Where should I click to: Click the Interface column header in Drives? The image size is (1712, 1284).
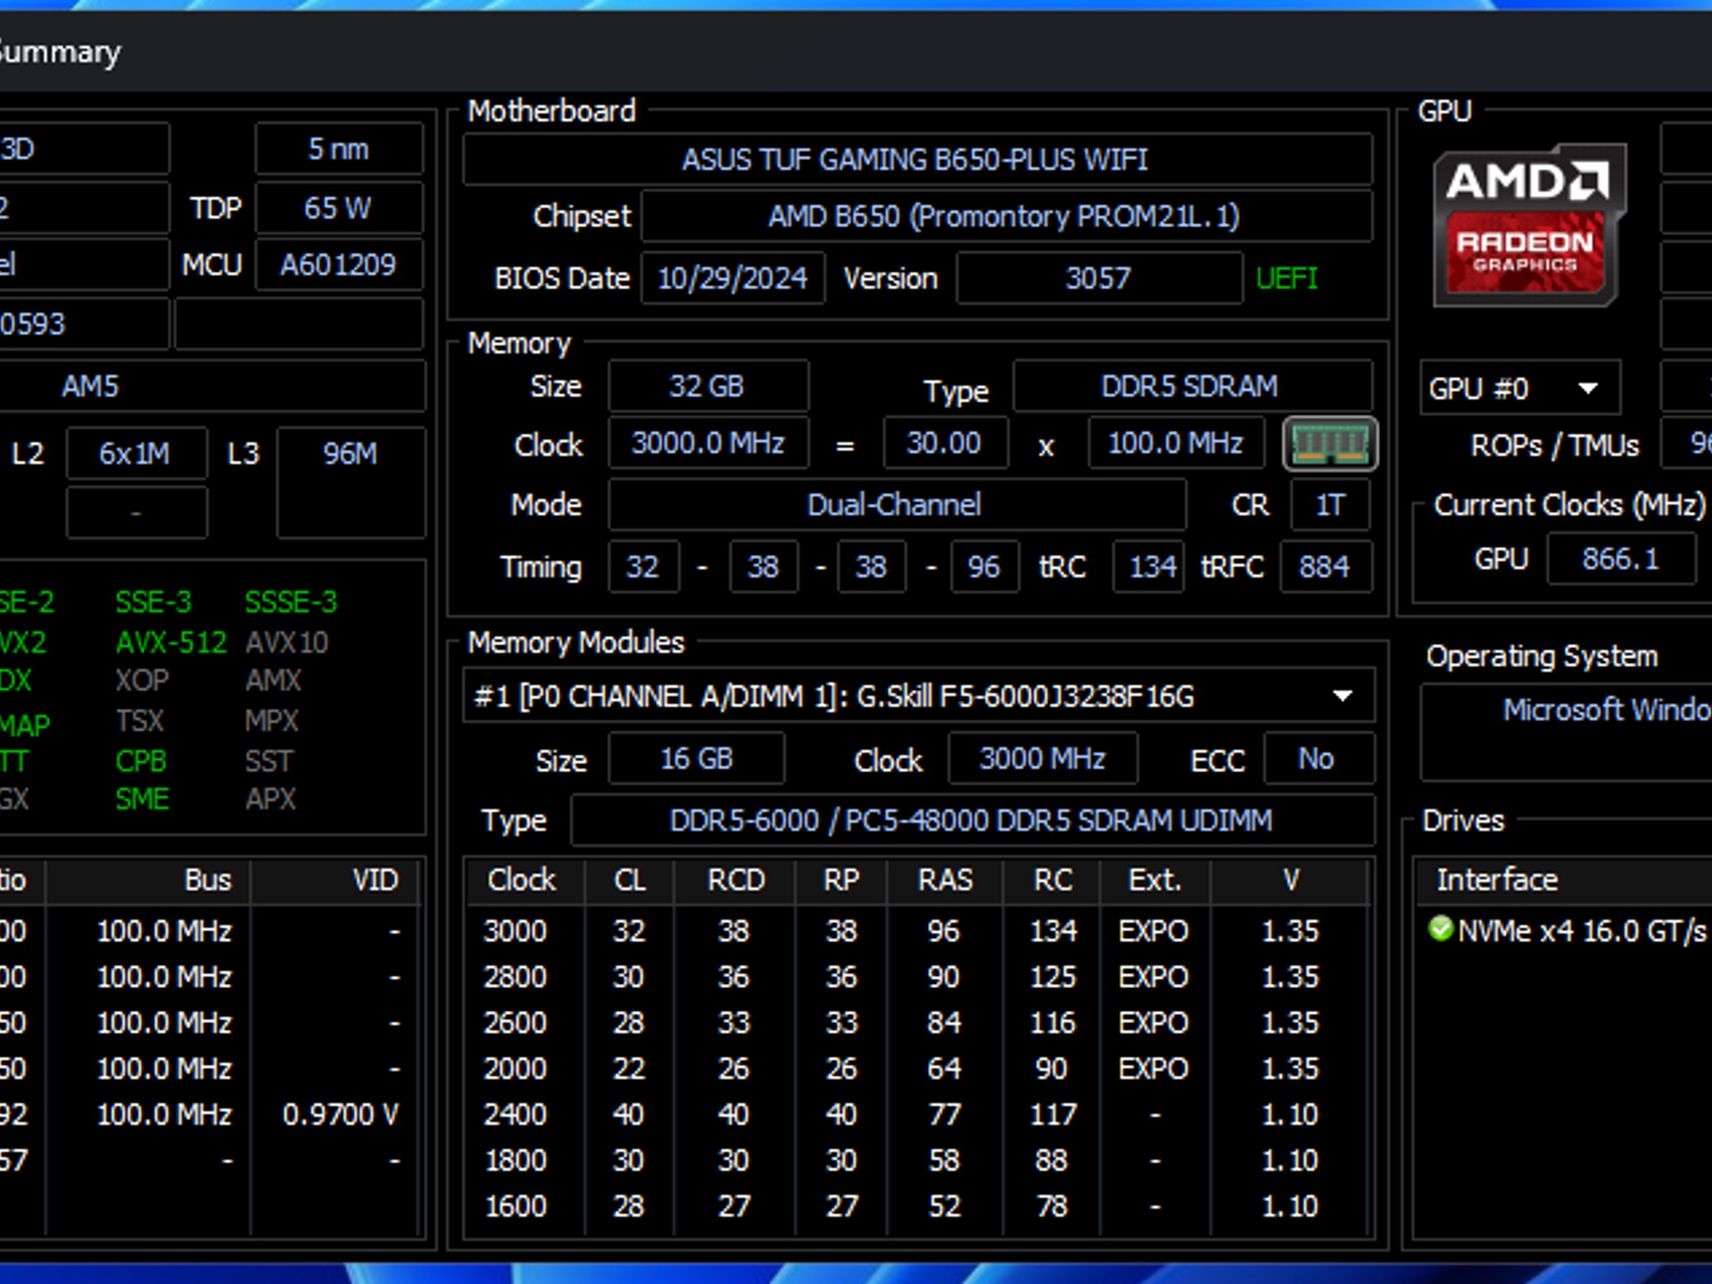(x=1496, y=880)
